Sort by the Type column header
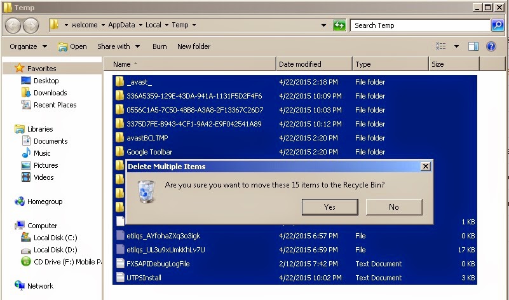The width and height of the screenshot is (509, 300). click(391, 64)
